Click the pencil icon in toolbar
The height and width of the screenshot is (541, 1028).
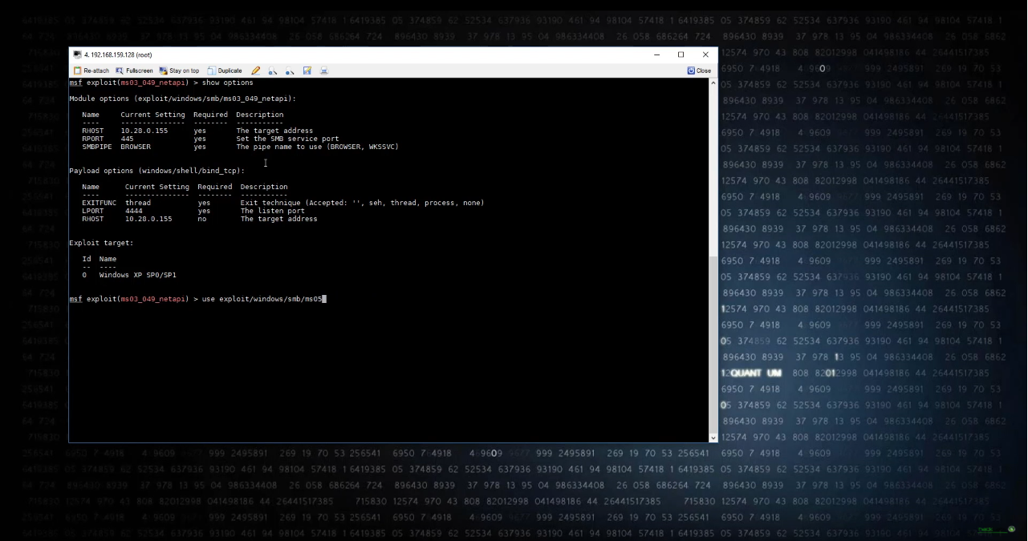point(256,71)
